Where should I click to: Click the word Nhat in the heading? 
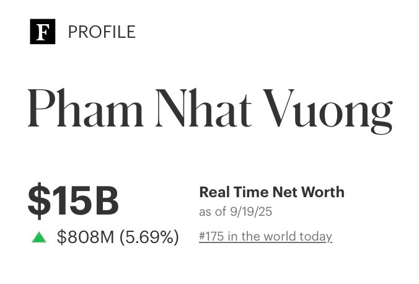click(203, 110)
